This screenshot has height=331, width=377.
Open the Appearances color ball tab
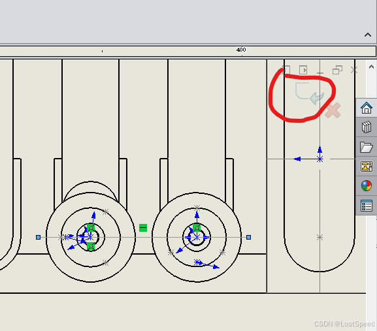(367, 185)
